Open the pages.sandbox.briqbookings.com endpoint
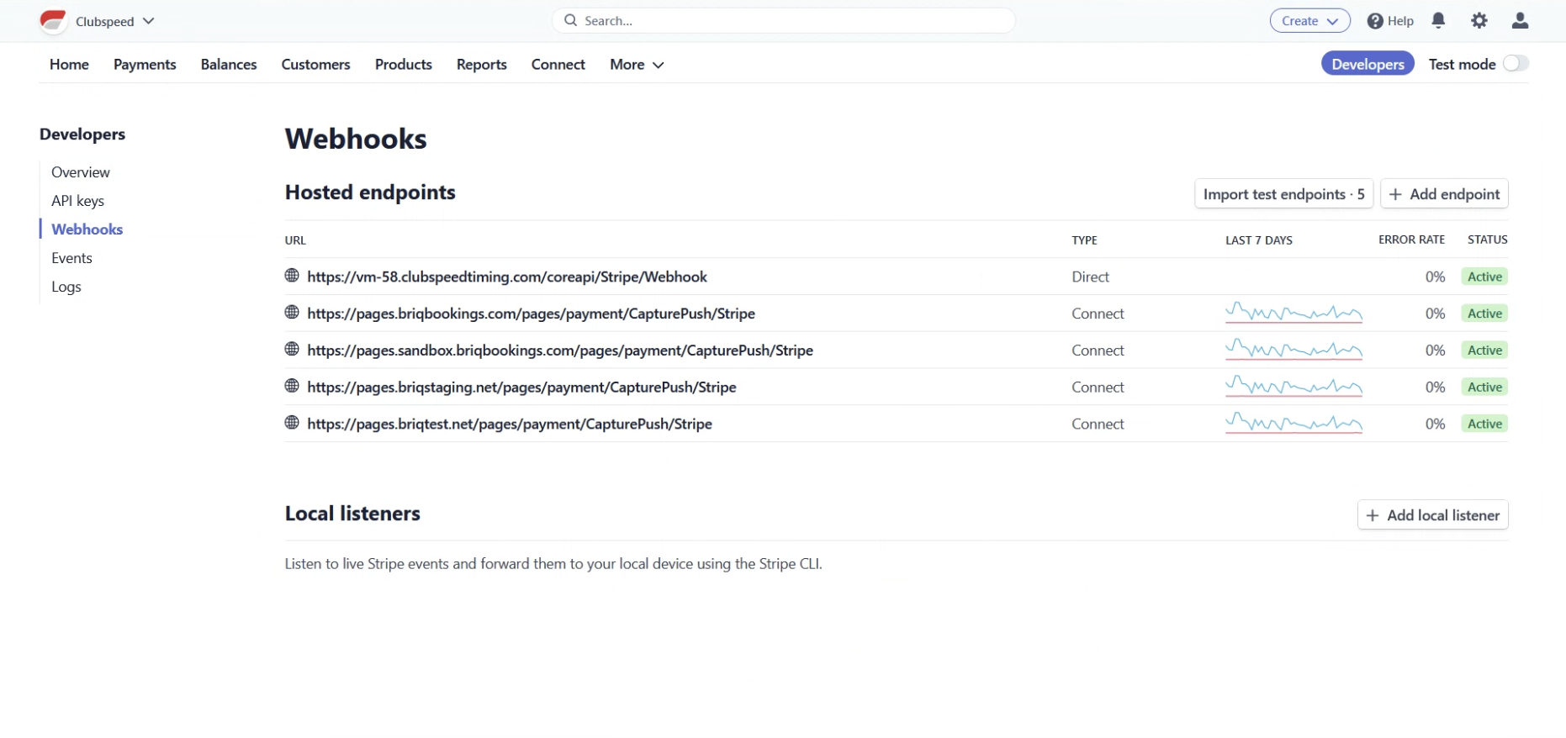Image resolution: width=1566 pixels, height=738 pixels. click(560, 351)
